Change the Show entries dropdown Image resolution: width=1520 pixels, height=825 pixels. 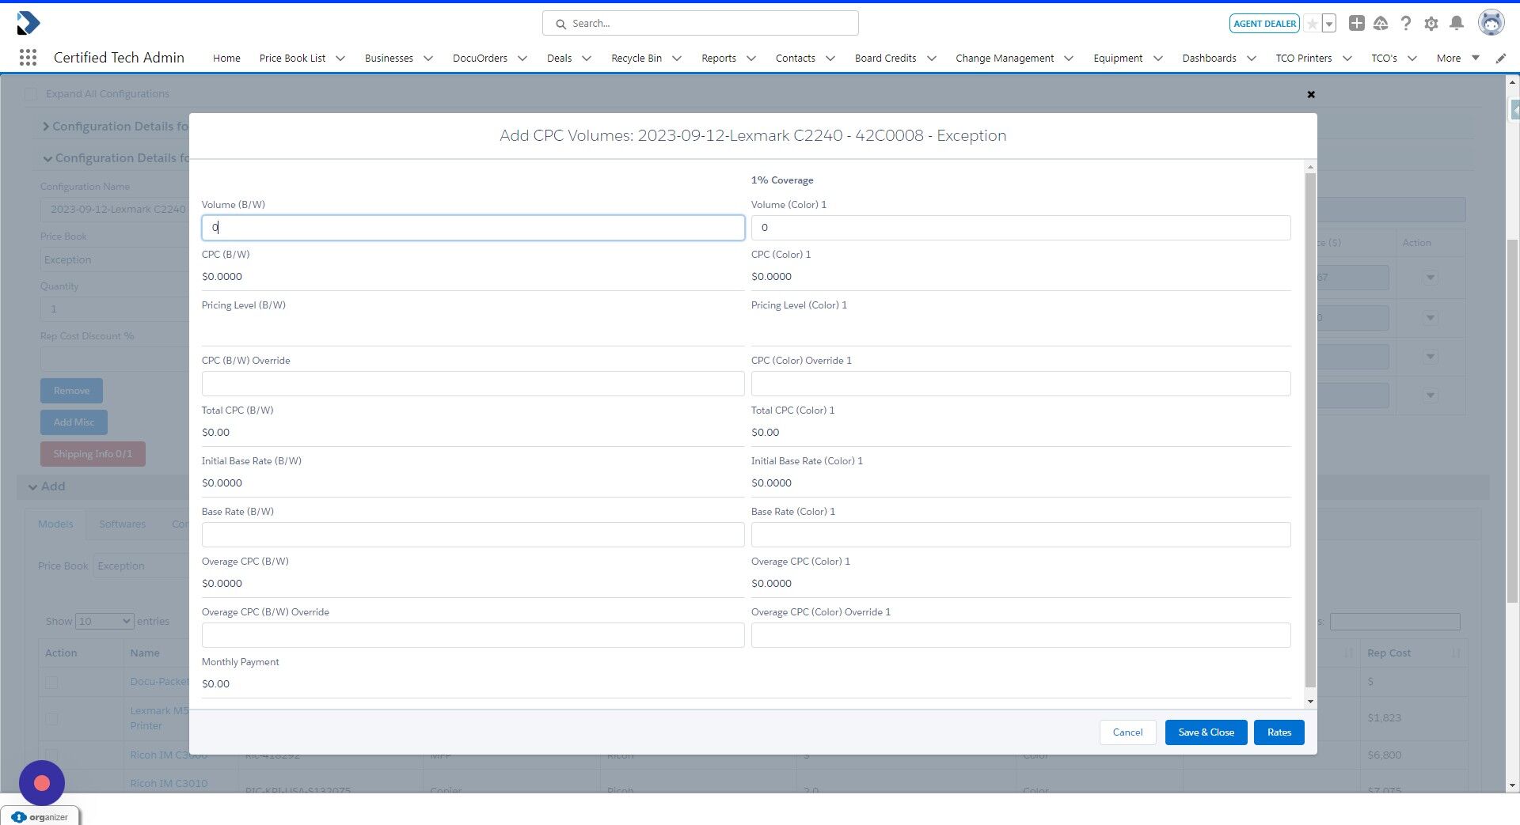104,621
